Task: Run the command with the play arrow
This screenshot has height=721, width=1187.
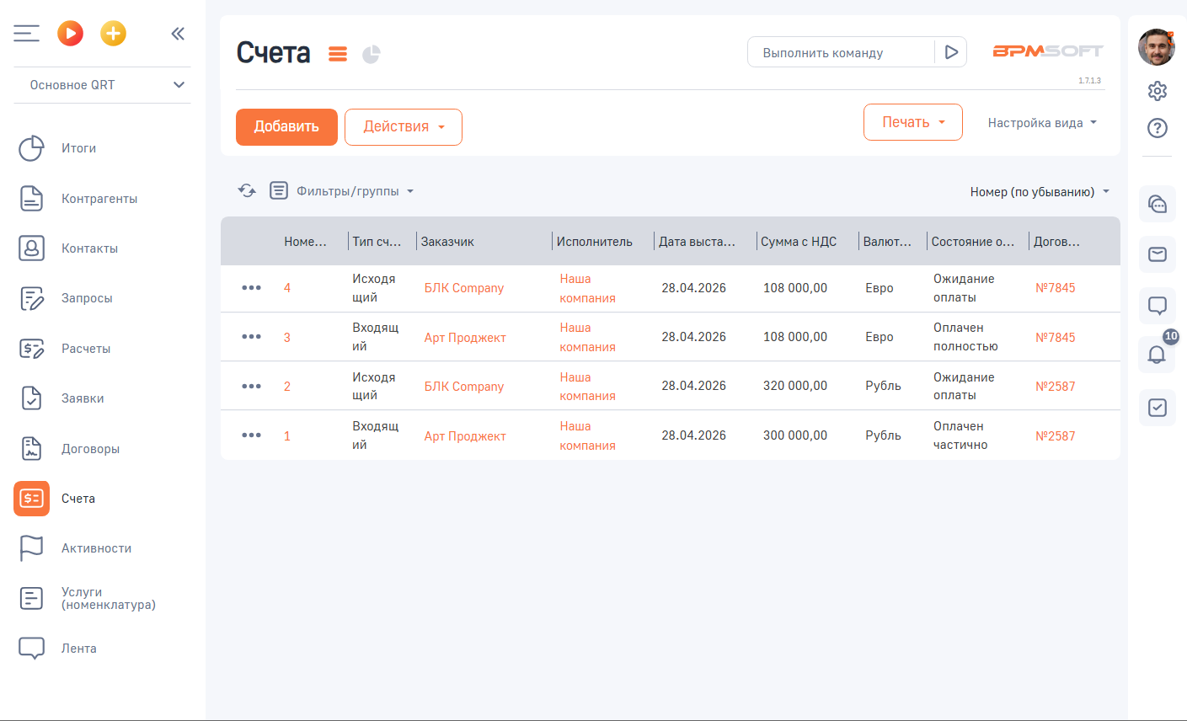Action: (951, 52)
